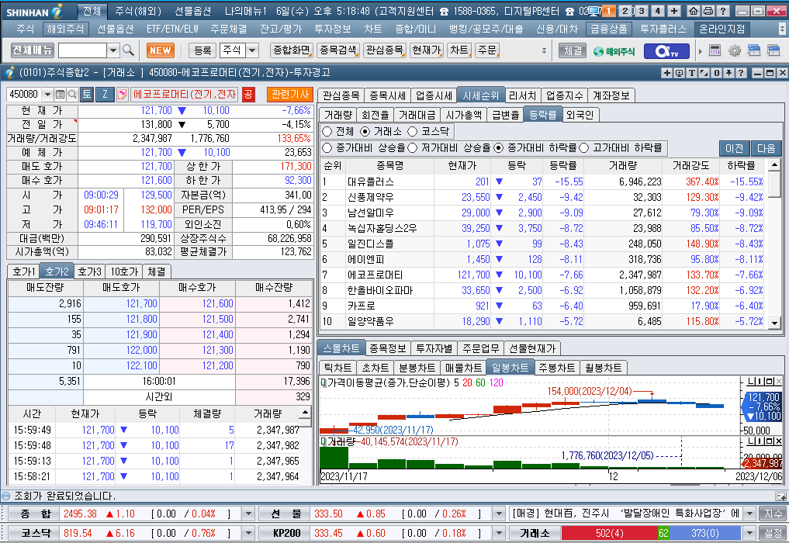Switch to the 분봉차트 chart tab
789x543 pixels.
[417, 368]
